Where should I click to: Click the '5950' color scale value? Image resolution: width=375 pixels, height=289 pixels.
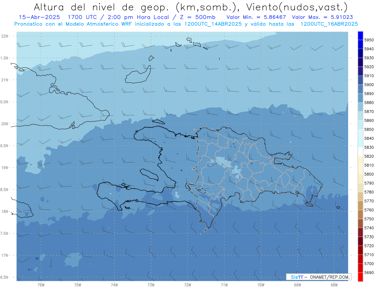369,40
